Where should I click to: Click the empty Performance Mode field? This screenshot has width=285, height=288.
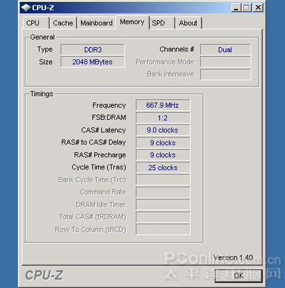click(x=225, y=62)
